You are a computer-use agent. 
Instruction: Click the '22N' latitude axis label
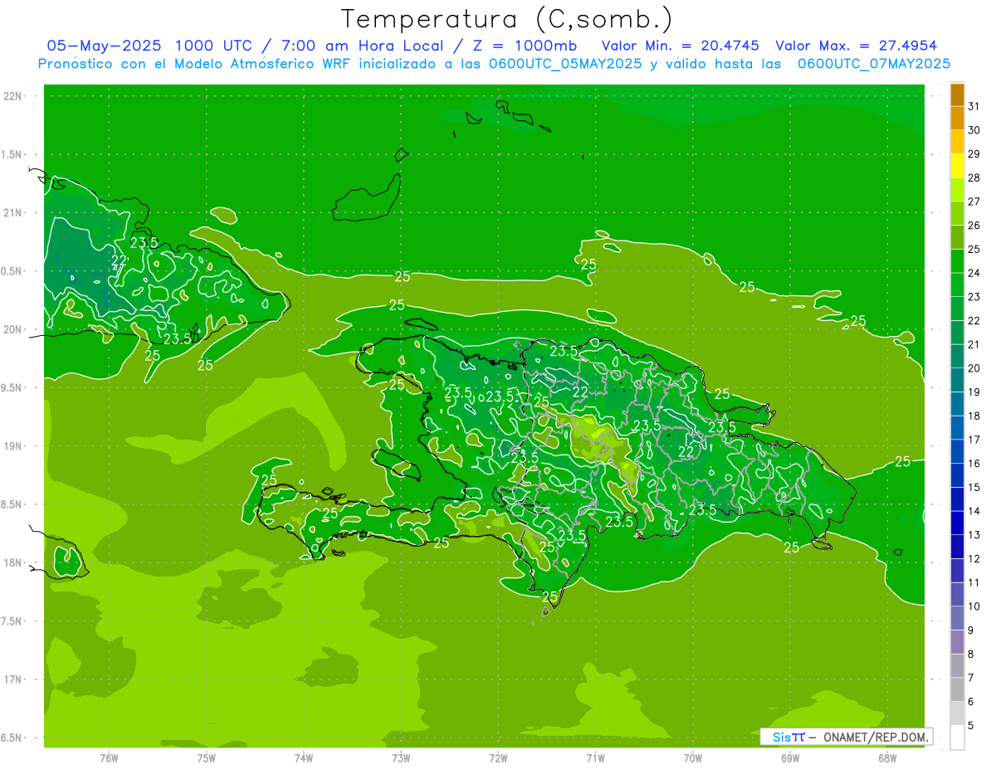click(12, 95)
